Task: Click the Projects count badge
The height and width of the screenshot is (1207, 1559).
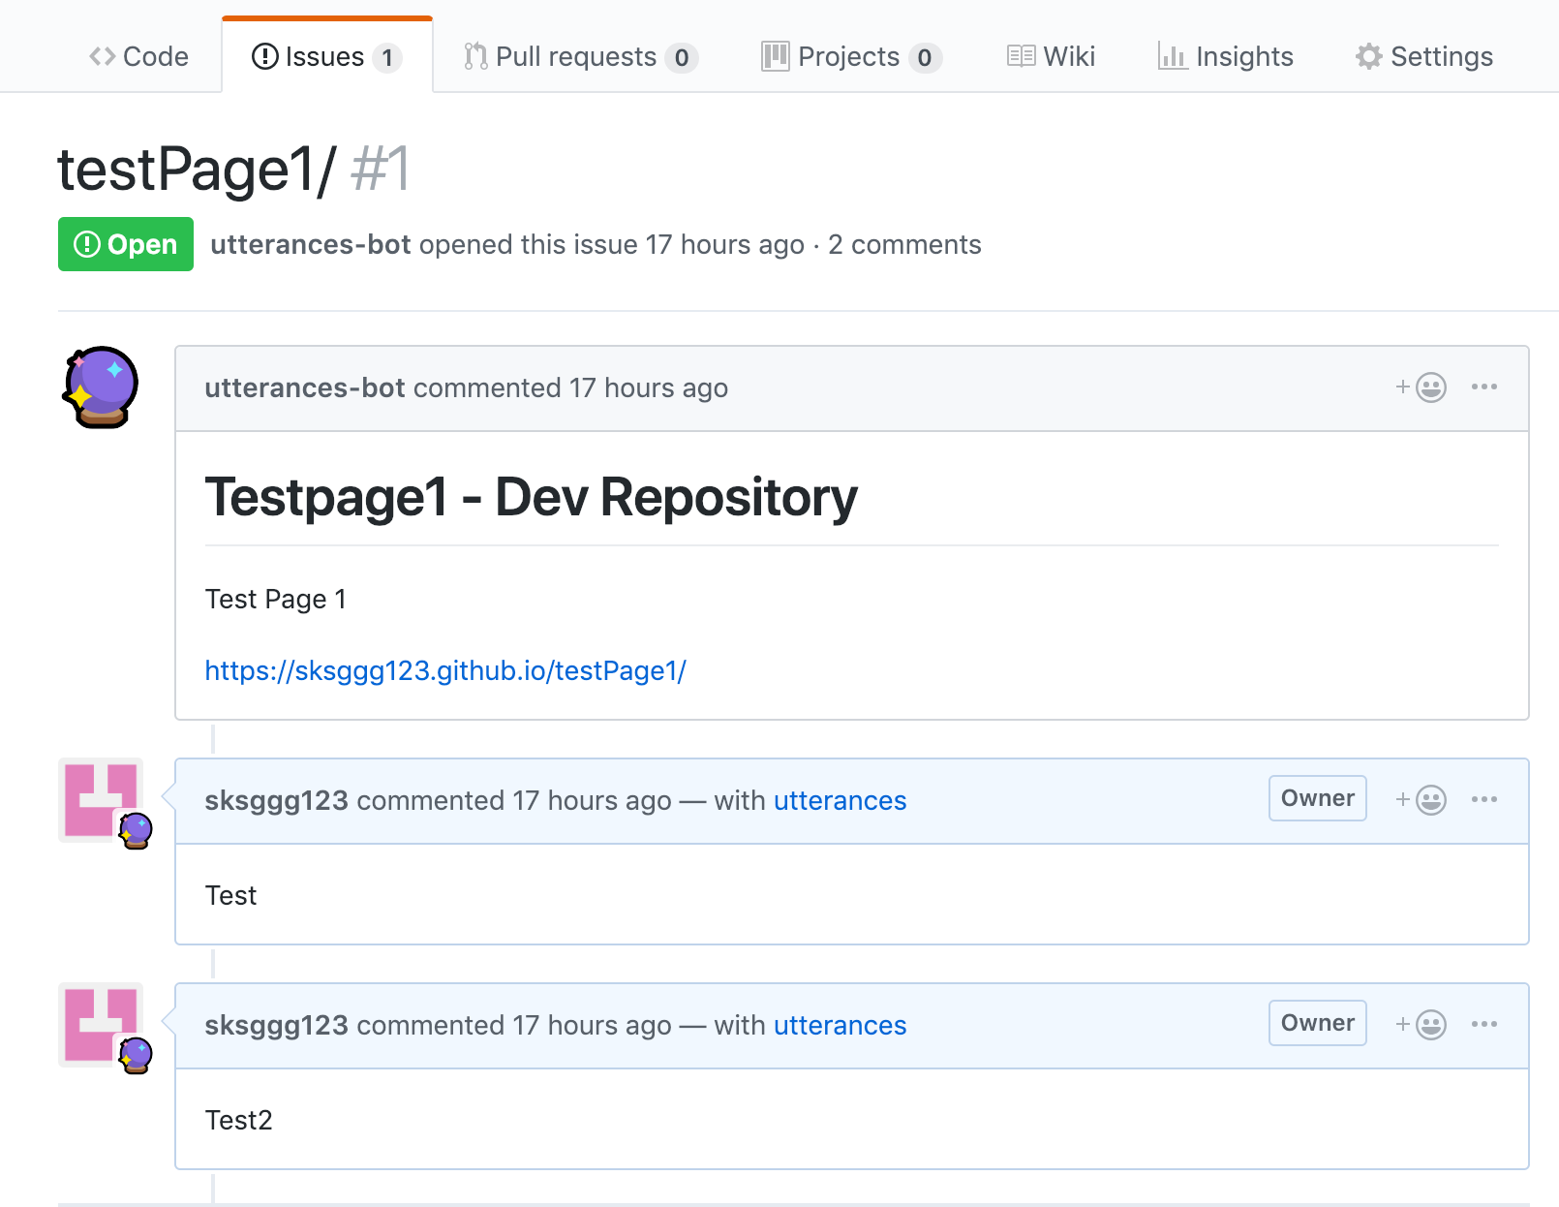Action: coord(925,58)
